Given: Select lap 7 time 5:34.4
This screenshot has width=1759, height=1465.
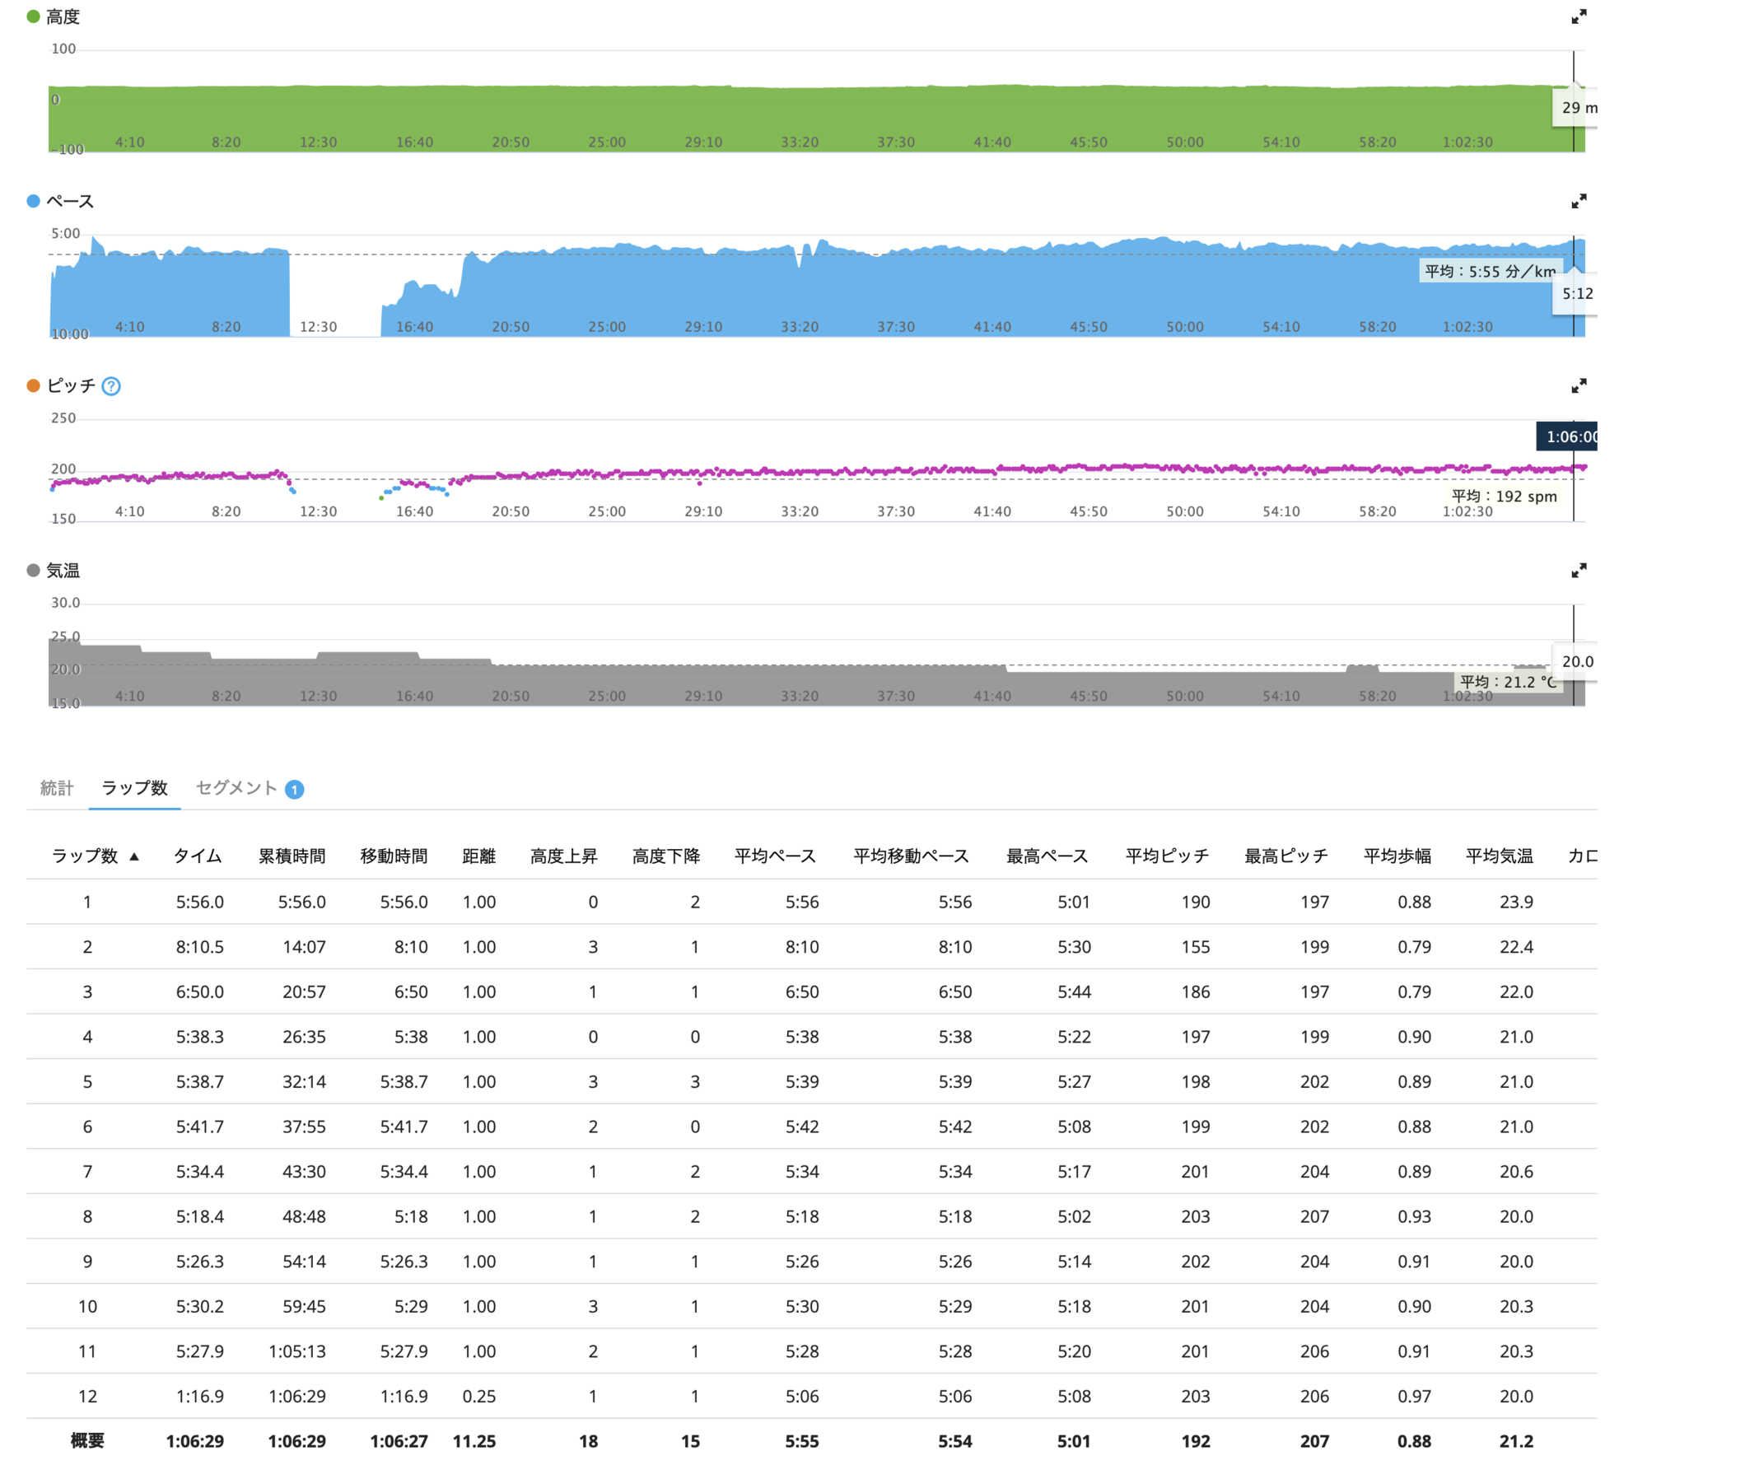Looking at the screenshot, I should click(199, 1172).
